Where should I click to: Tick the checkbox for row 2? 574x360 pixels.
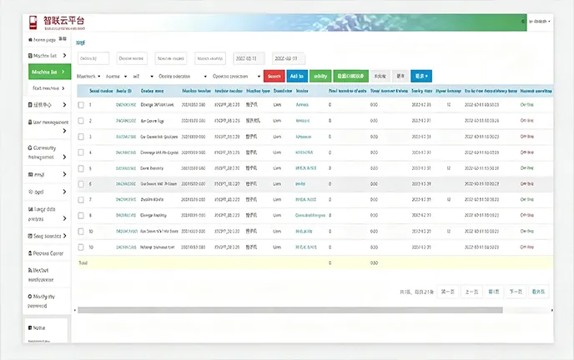(x=81, y=121)
